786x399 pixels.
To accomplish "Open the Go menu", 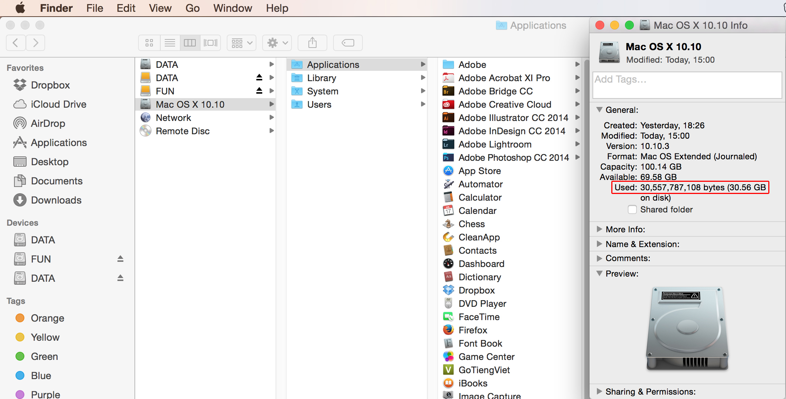I will point(192,8).
